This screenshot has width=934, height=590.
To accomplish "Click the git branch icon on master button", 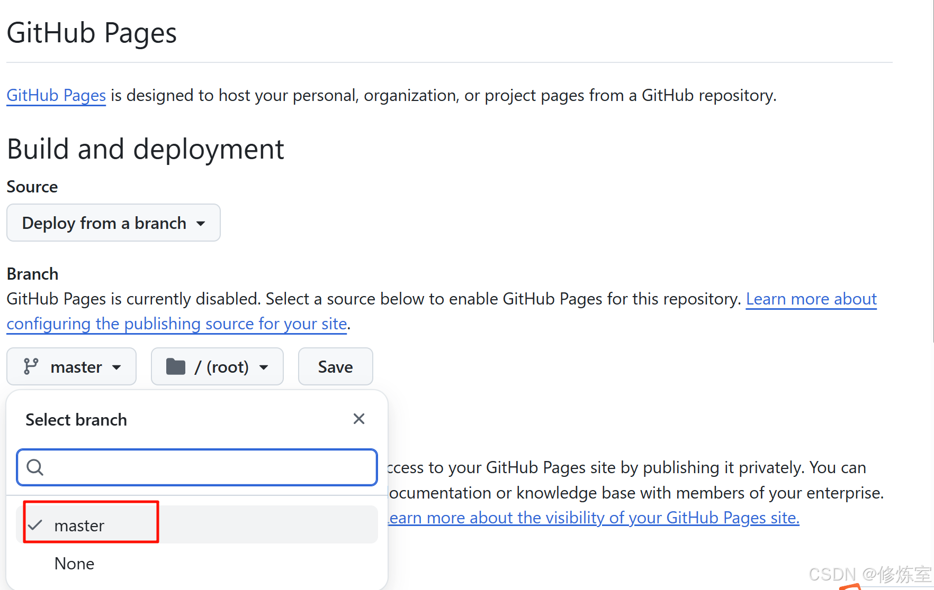I will click(x=31, y=366).
